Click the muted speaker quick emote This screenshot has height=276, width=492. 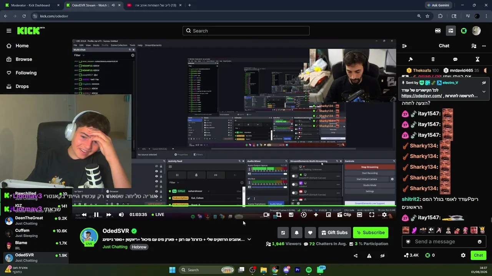[431, 230]
